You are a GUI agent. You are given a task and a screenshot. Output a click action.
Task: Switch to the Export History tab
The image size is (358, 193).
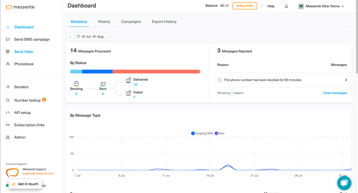click(164, 22)
